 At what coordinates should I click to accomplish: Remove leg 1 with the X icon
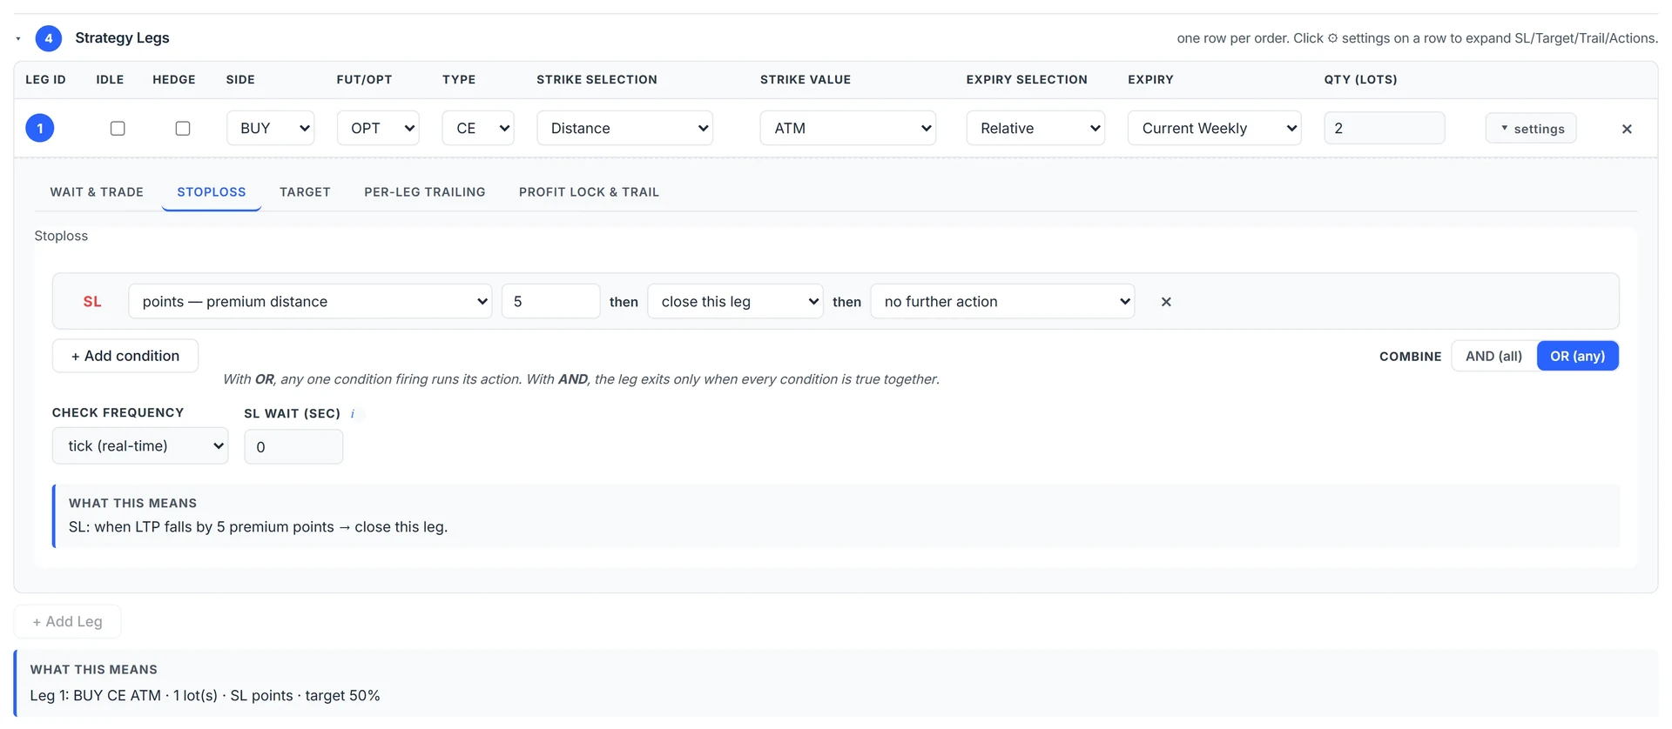(1627, 129)
